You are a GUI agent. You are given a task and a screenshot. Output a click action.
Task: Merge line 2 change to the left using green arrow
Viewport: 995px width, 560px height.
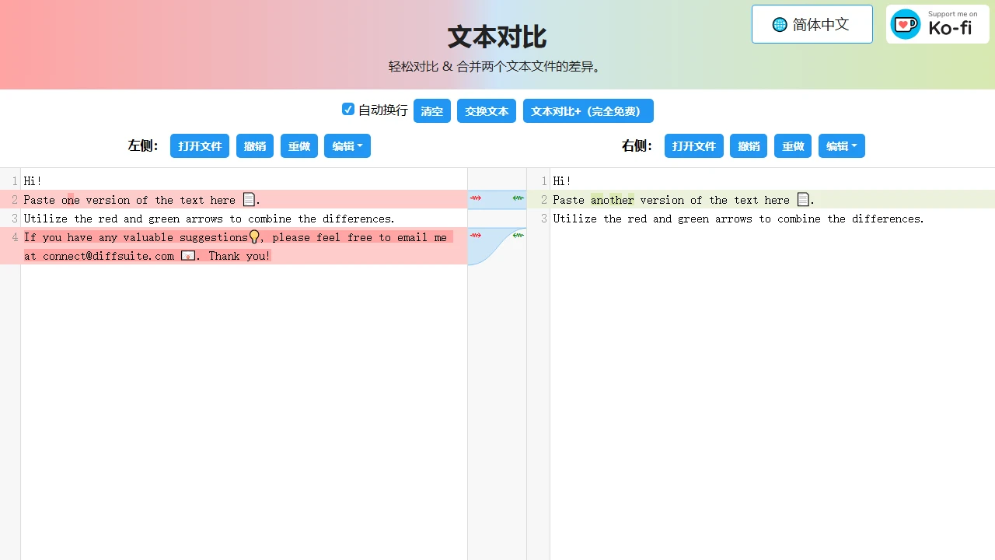518,198
